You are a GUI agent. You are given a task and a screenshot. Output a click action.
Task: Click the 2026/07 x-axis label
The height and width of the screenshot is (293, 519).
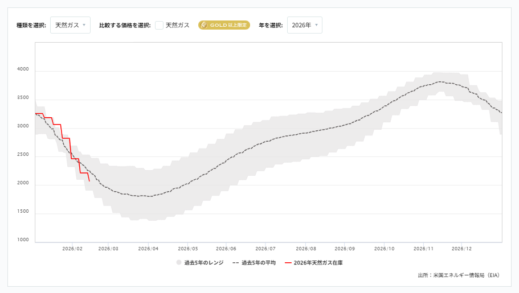[x=265, y=249]
